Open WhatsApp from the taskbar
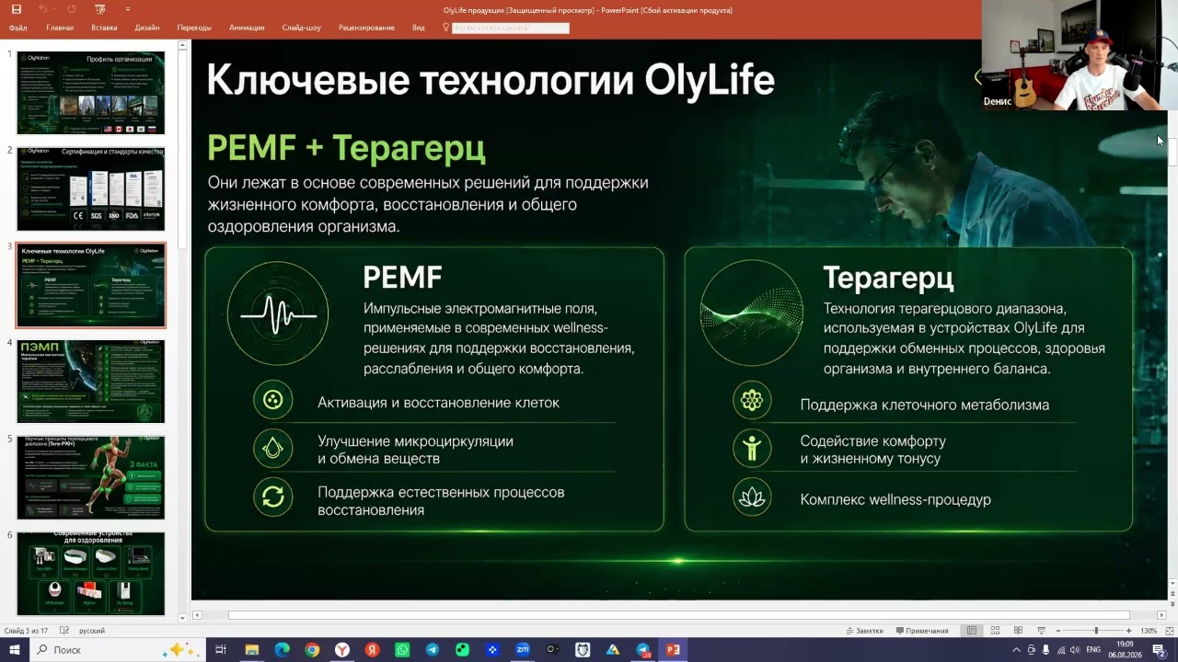This screenshot has width=1178, height=662. tap(402, 650)
